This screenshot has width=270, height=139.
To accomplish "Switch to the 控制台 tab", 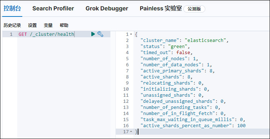I will pos(12,8).
